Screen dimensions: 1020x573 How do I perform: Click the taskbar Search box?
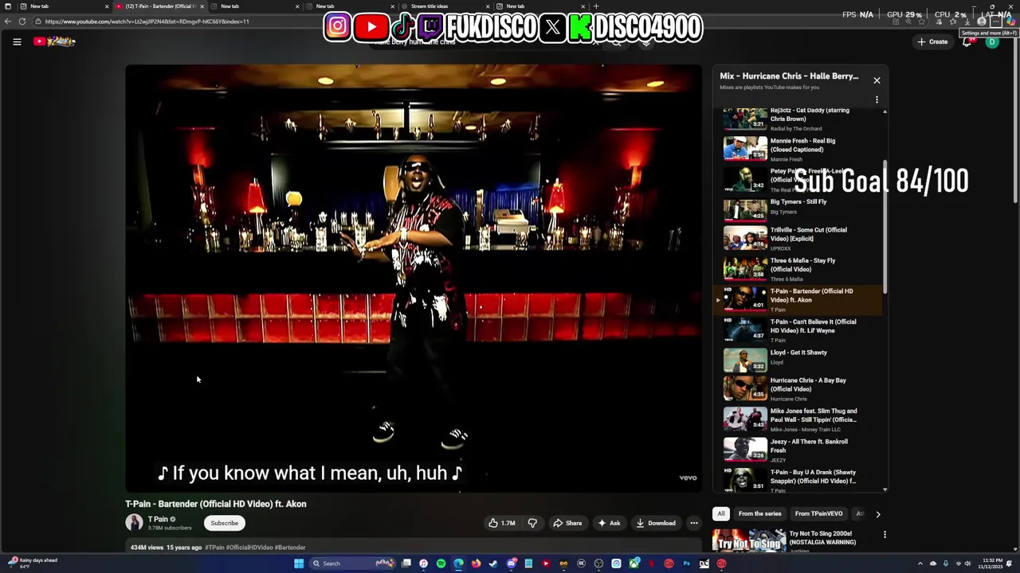(x=351, y=563)
